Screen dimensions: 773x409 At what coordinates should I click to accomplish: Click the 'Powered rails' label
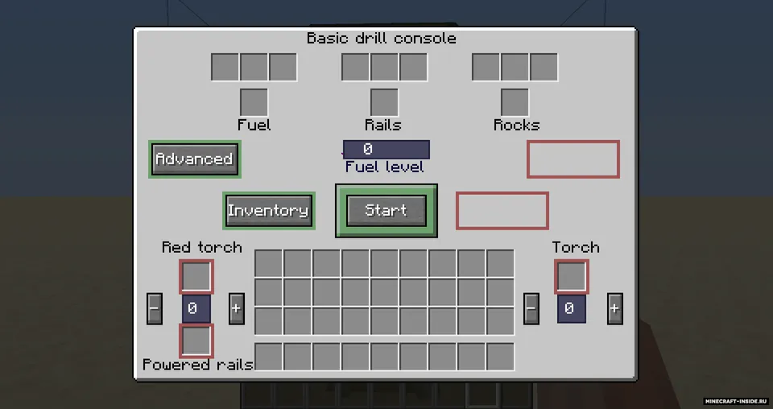point(198,366)
